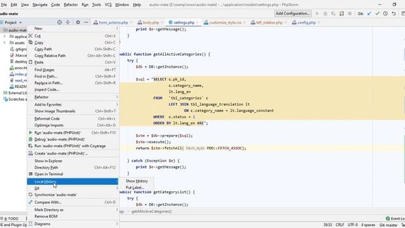Run audio-mate with Coverage entry

(x=73, y=146)
